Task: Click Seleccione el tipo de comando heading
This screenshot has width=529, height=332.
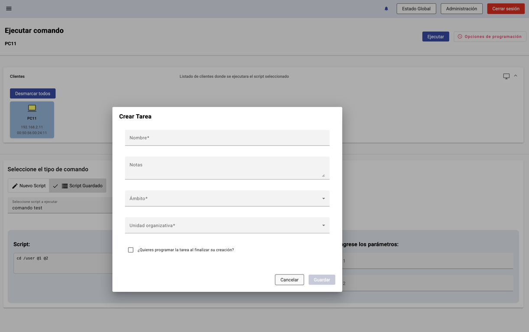Action: point(48,169)
